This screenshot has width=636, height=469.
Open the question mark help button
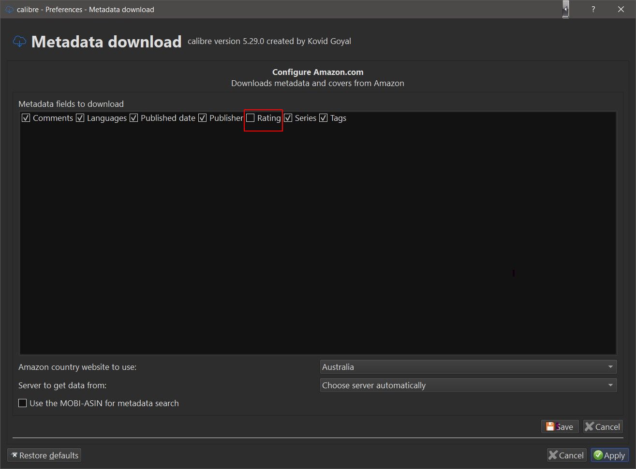click(x=593, y=9)
